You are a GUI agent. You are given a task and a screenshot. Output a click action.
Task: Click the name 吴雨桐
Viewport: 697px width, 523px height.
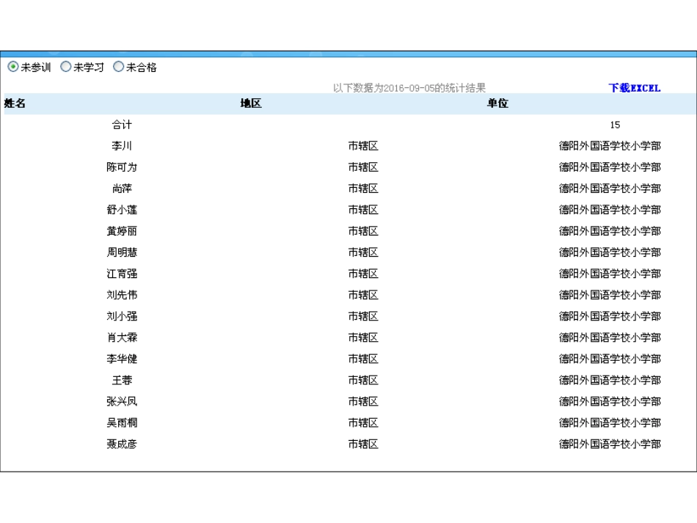pyautogui.click(x=122, y=423)
